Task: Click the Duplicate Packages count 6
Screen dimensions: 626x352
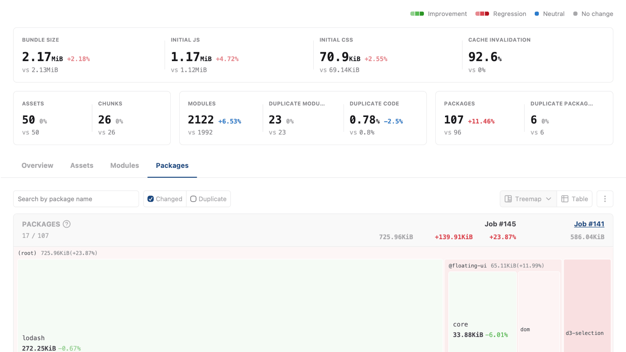Action: click(533, 120)
